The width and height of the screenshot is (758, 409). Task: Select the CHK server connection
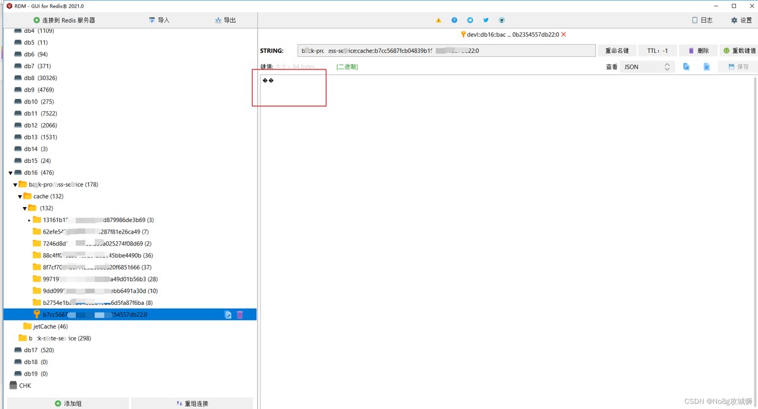[x=20, y=386]
